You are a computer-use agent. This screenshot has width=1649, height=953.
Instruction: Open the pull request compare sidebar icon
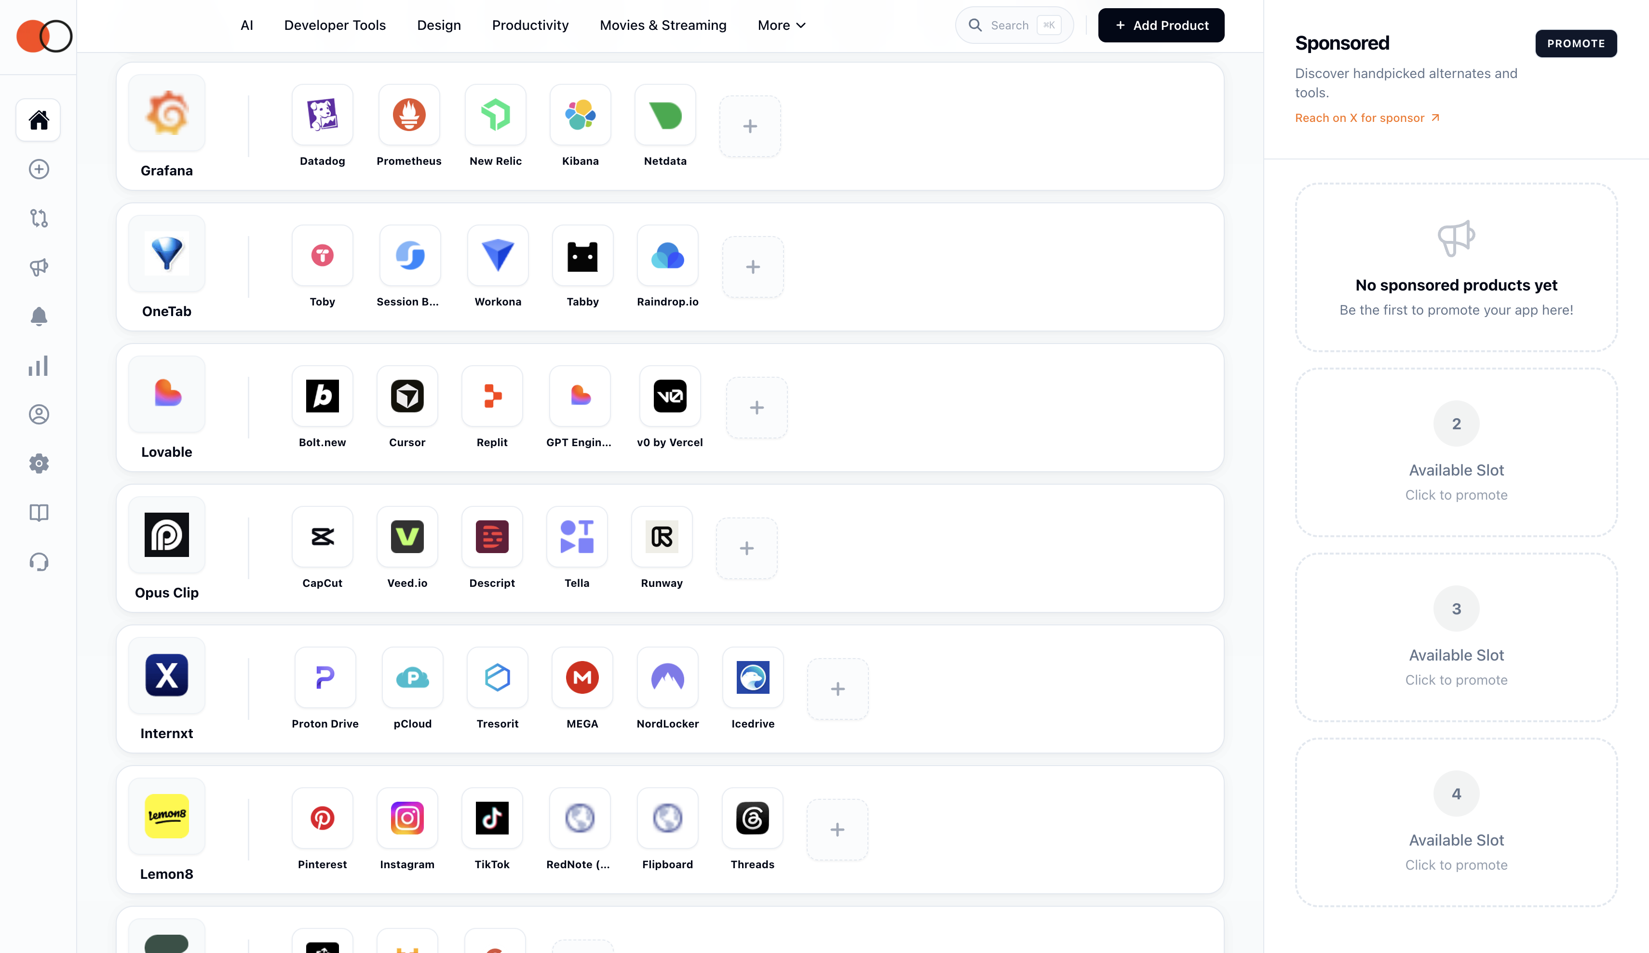click(x=39, y=218)
